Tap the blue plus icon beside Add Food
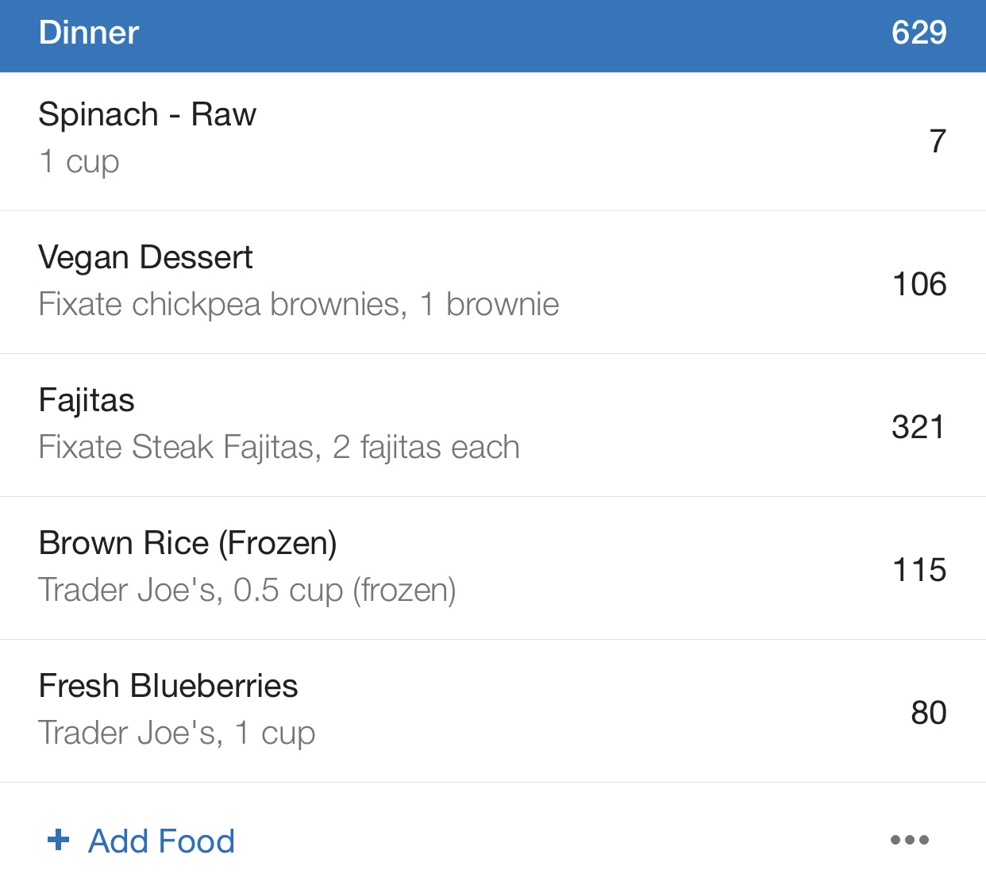 (x=59, y=840)
